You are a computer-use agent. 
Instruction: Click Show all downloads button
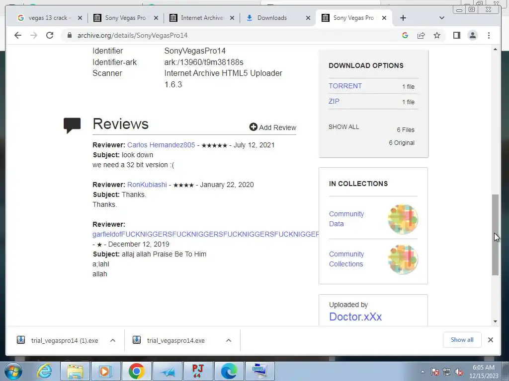(462, 340)
